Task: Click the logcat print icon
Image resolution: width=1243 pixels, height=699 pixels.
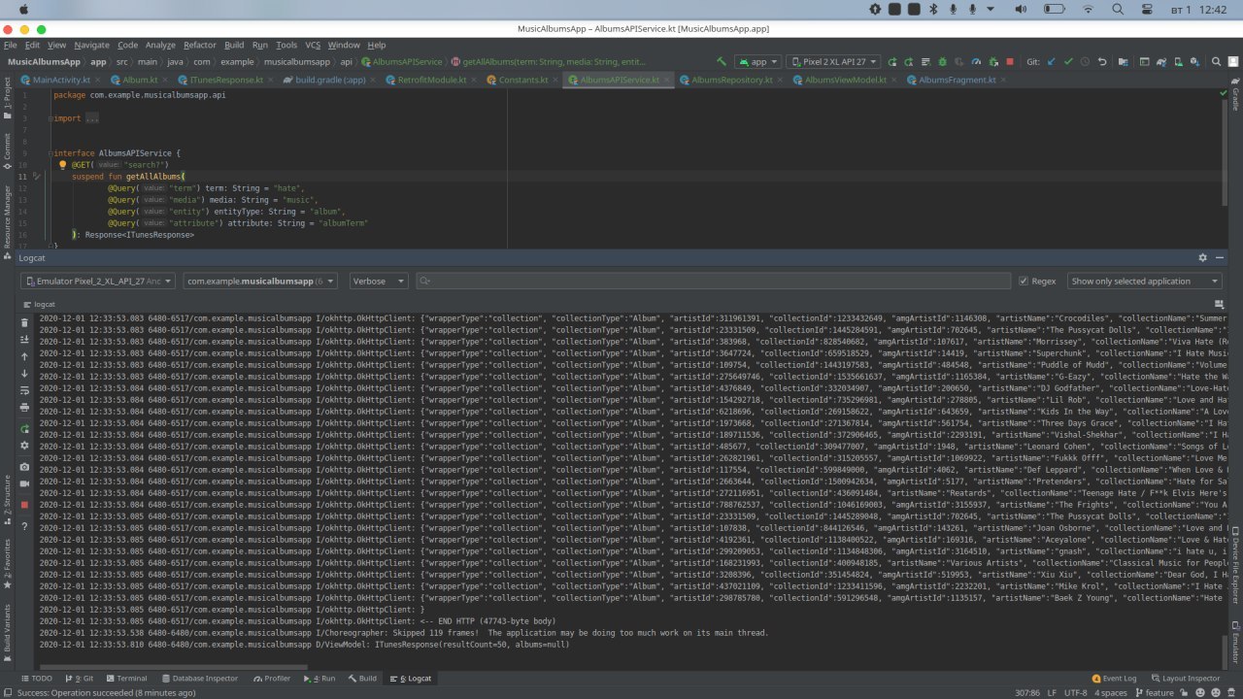Action: tap(24, 408)
